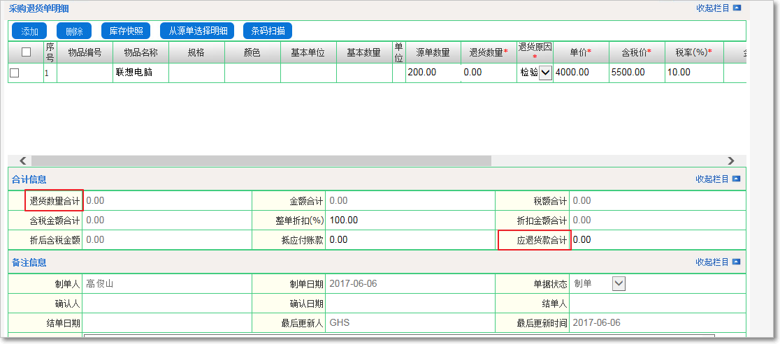Screen dimensions: 780x344
Task: Click the 抵应付账款 input field
Action: point(410,240)
